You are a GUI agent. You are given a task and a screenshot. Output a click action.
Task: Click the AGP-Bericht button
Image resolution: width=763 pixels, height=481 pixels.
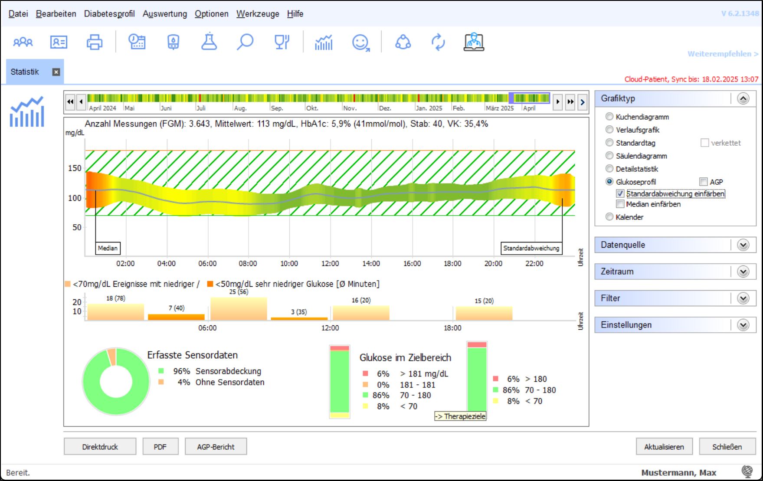click(x=216, y=447)
